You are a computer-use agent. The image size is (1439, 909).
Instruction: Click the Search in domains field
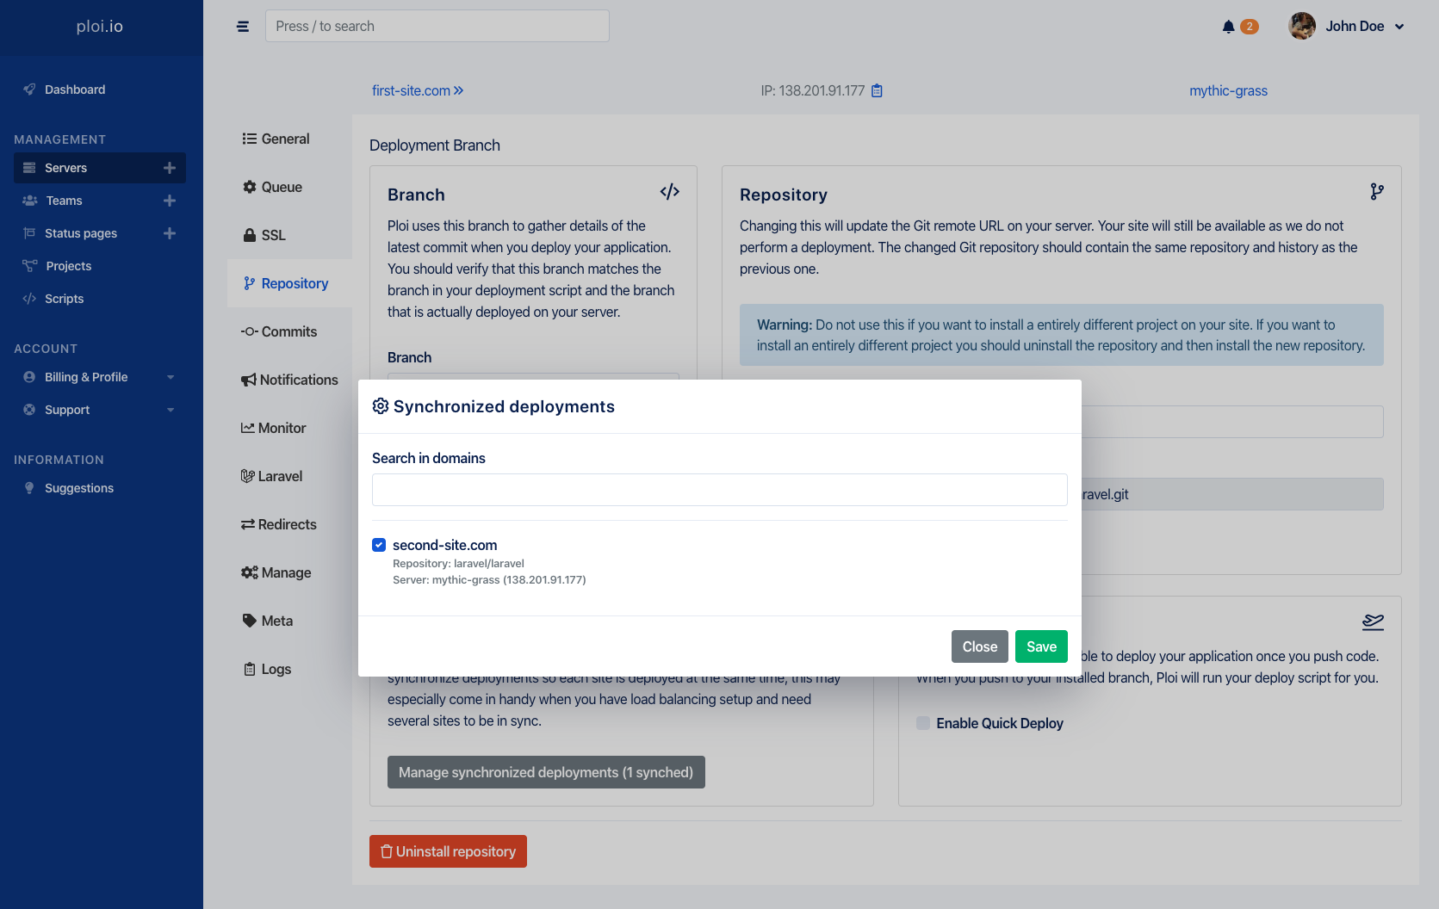pos(720,490)
